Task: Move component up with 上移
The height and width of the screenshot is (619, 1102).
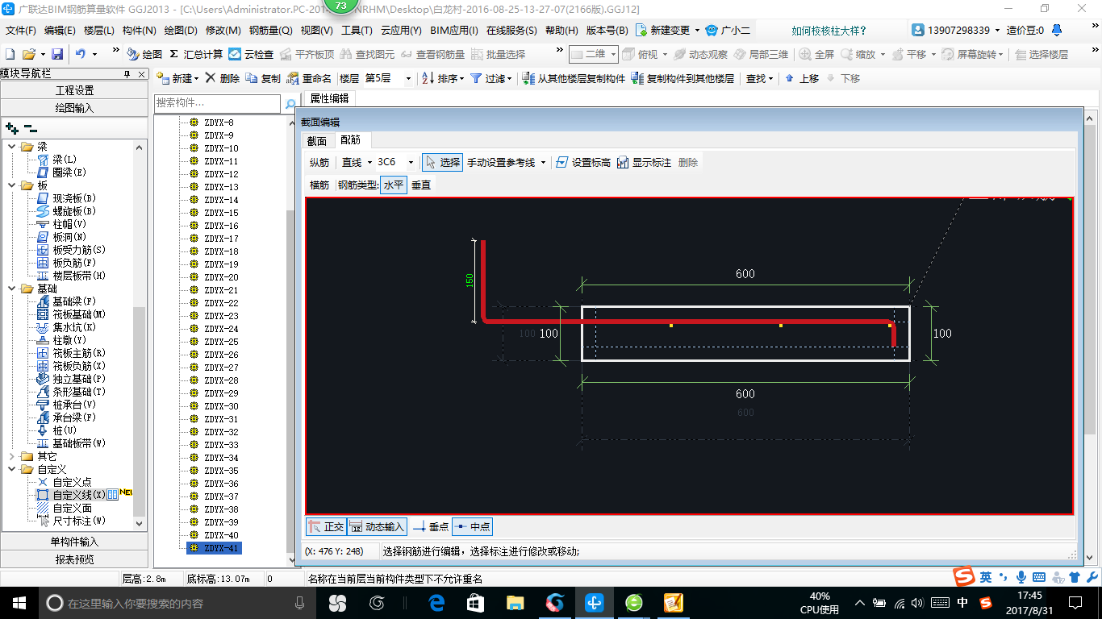Action: coord(802,78)
